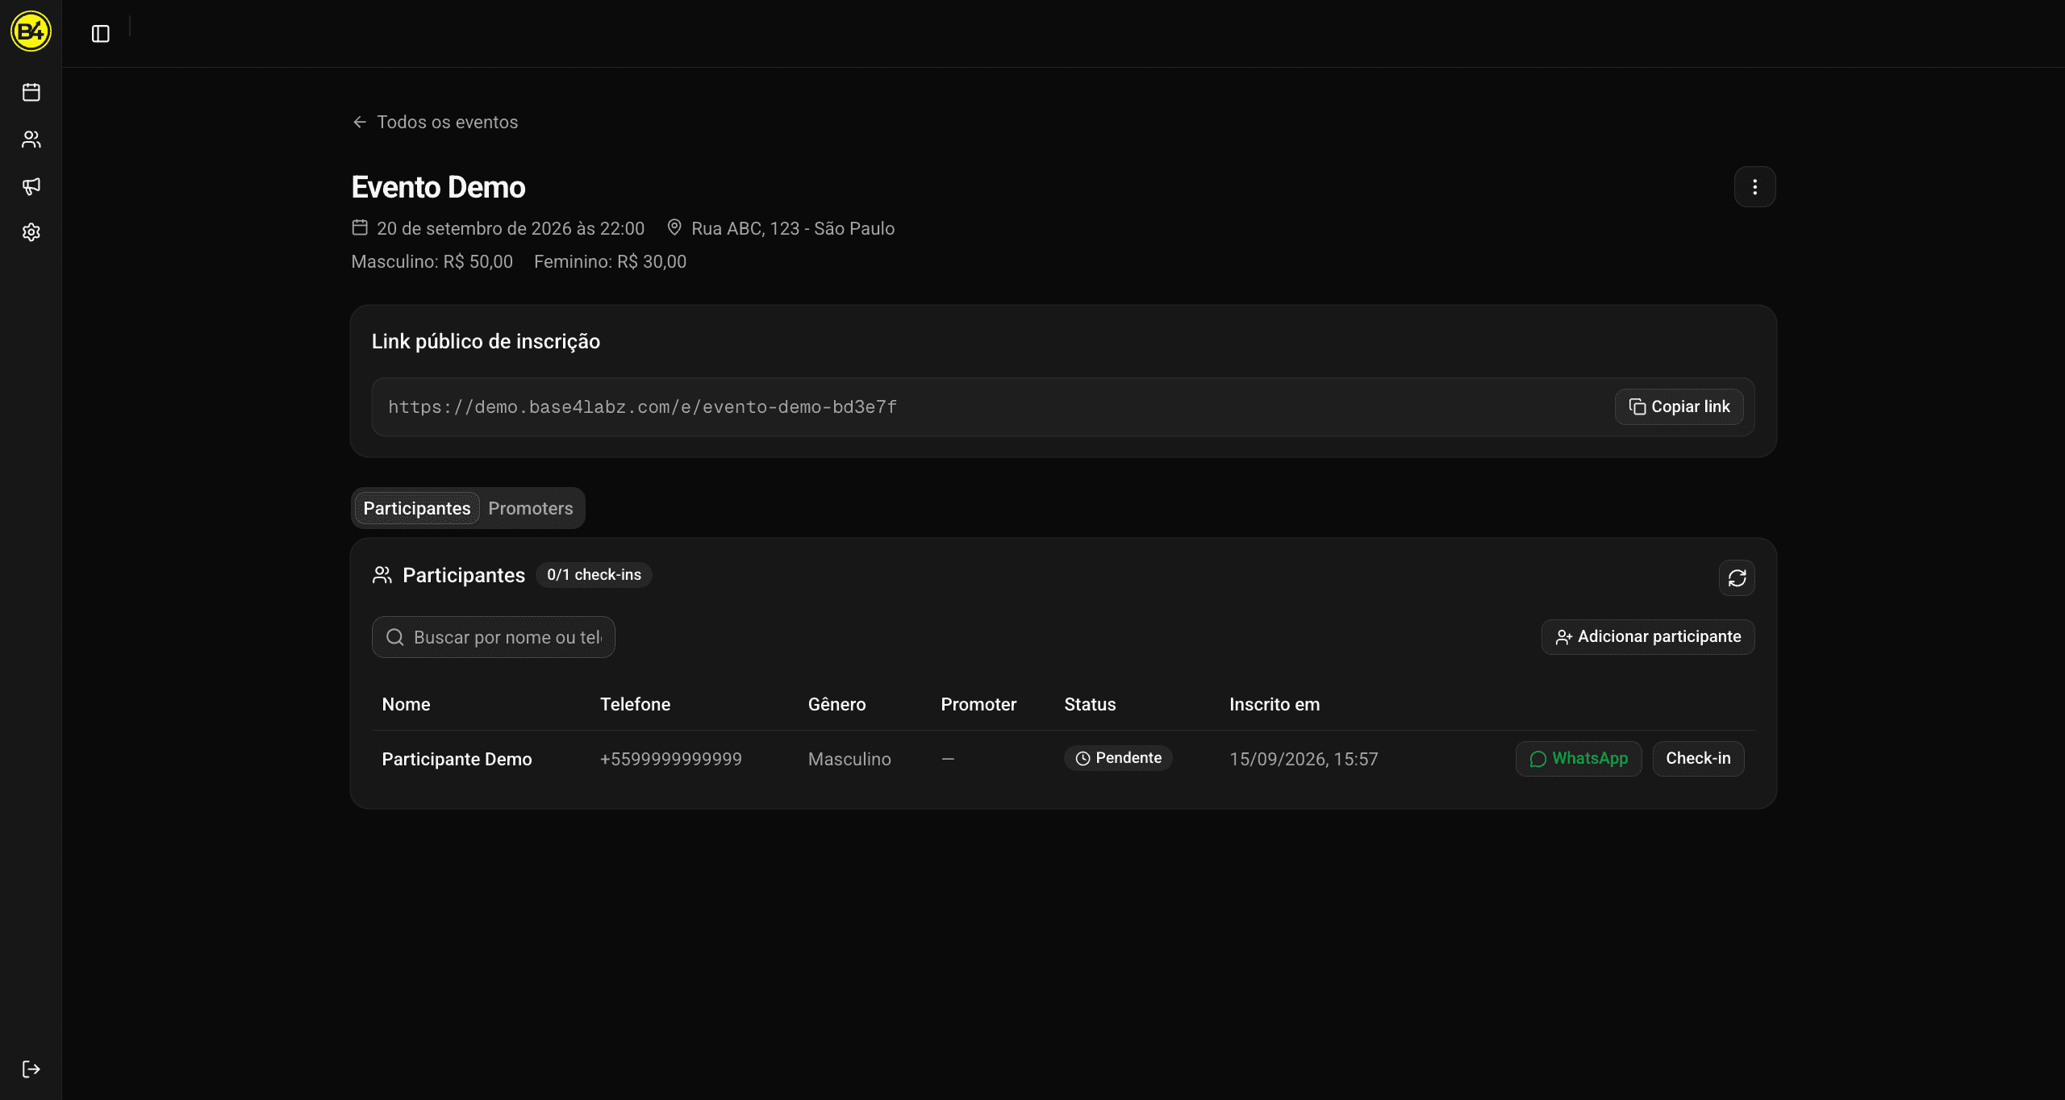Toggle the sidebar panel icon

point(101,34)
